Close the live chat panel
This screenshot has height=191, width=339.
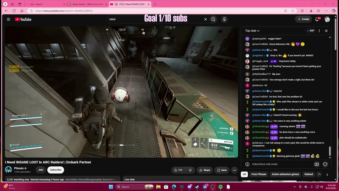point(326,31)
